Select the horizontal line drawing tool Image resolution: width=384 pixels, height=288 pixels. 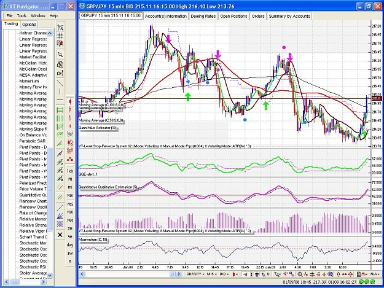tap(60, 100)
